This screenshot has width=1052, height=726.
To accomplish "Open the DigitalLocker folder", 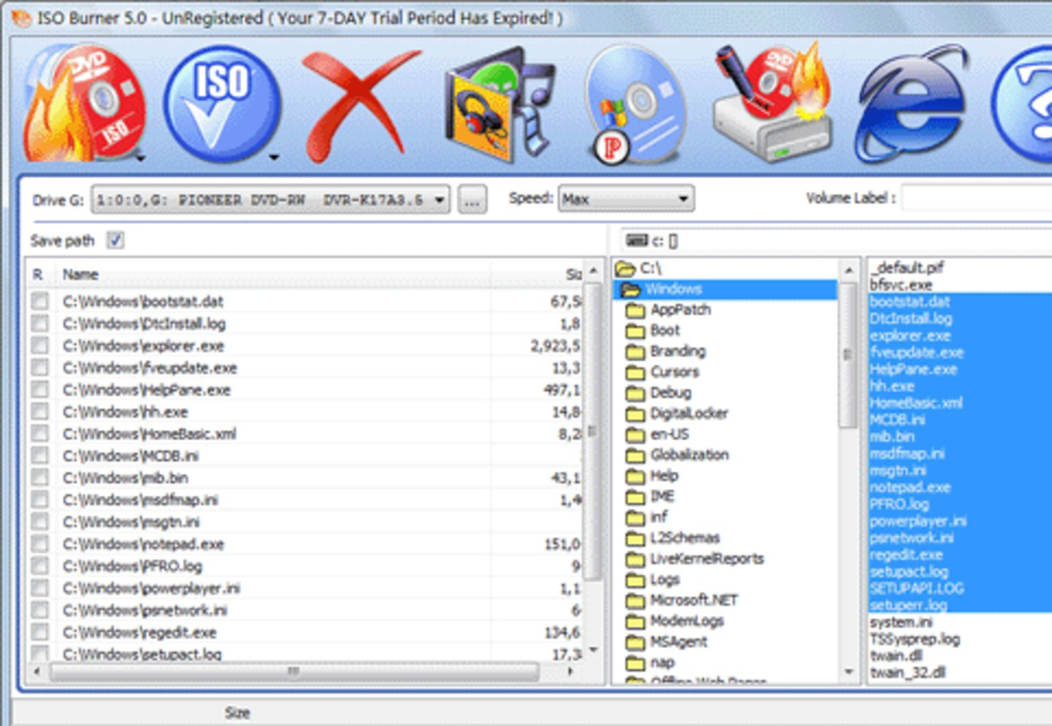I will pos(677,413).
